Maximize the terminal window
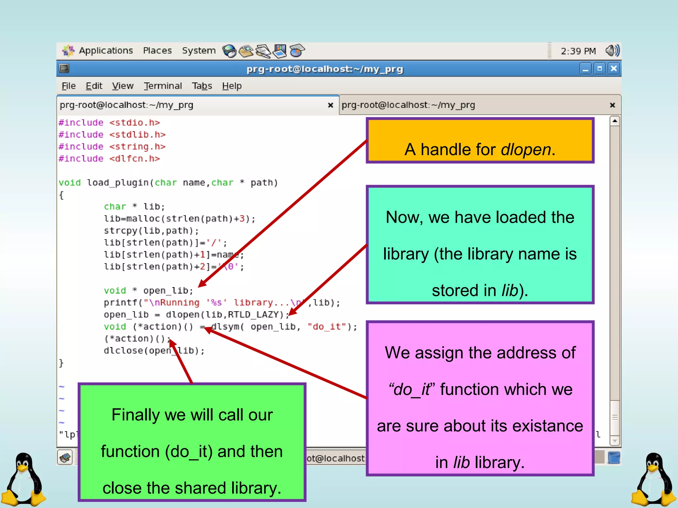Image resolution: width=678 pixels, height=508 pixels. click(600, 69)
